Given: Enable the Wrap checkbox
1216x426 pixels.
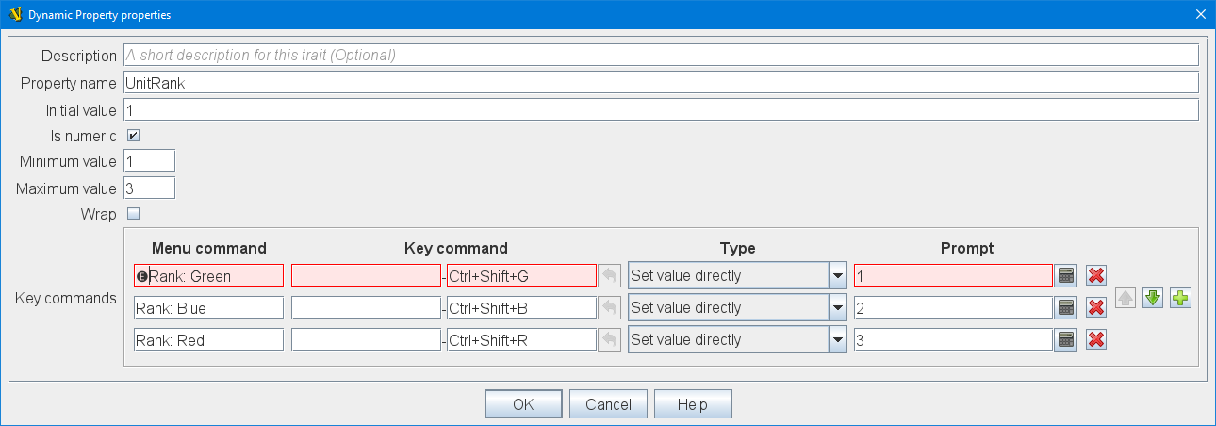Looking at the screenshot, I should click(x=133, y=214).
